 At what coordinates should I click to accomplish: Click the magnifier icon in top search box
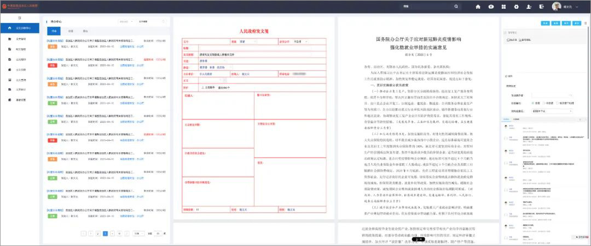(456, 7)
